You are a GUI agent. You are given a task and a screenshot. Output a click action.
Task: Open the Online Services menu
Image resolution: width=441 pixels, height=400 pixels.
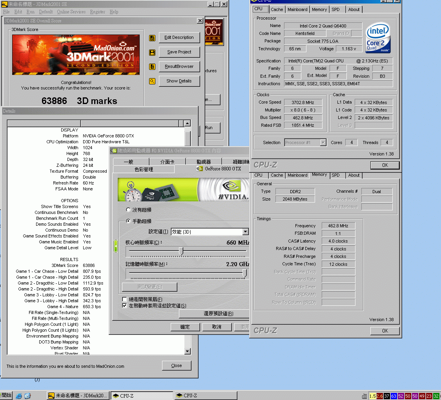pyautogui.click(x=71, y=12)
